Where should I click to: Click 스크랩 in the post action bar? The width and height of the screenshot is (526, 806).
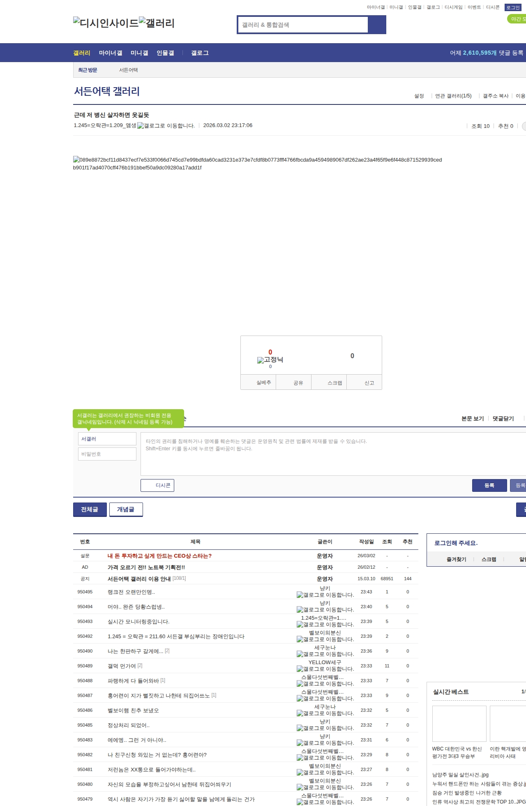[x=329, y=382]
